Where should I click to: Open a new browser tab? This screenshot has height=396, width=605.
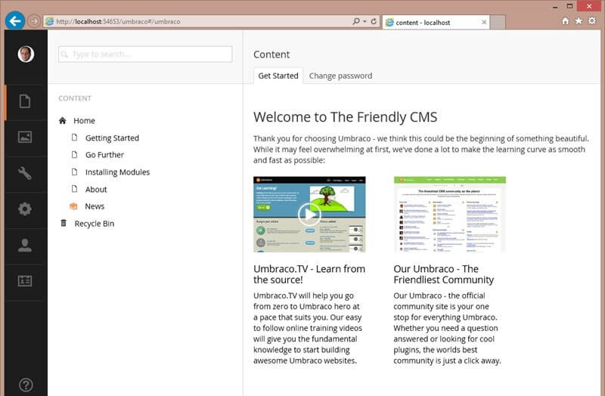click(x=498, y=23)
